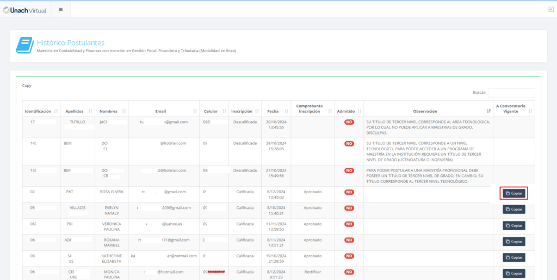Open the hamburger sidebar menu
The height and width of the screenshot is (280, 557).
[x=60, y=9]
